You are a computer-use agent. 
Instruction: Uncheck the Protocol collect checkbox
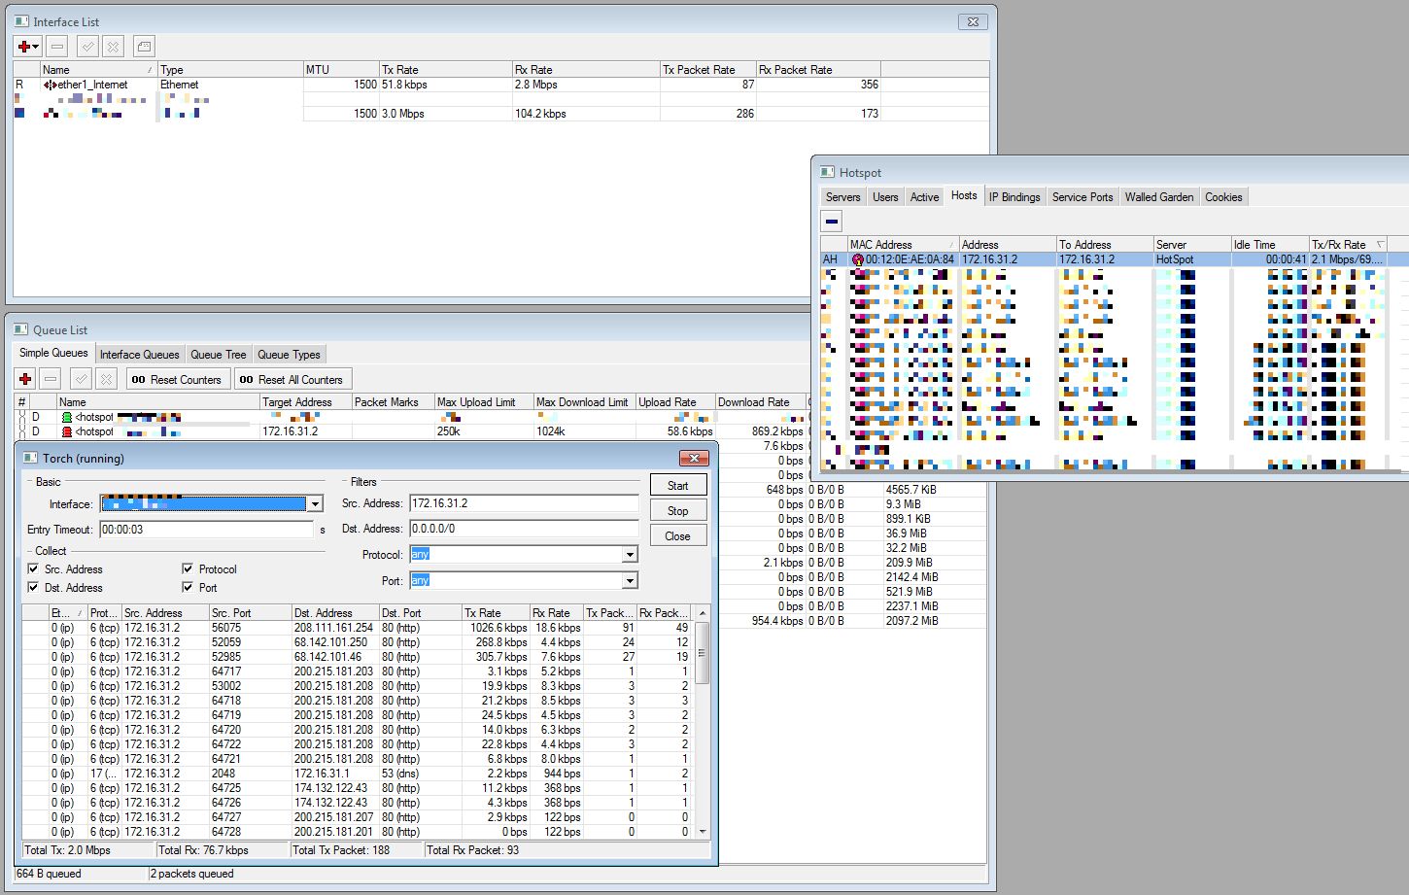[x=188, y=569]
